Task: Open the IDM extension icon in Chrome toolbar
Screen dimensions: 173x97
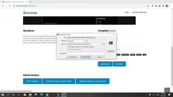Action: [156, 6]
